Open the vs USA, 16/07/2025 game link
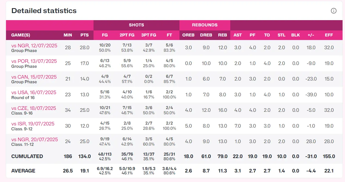 coord(34,92)
